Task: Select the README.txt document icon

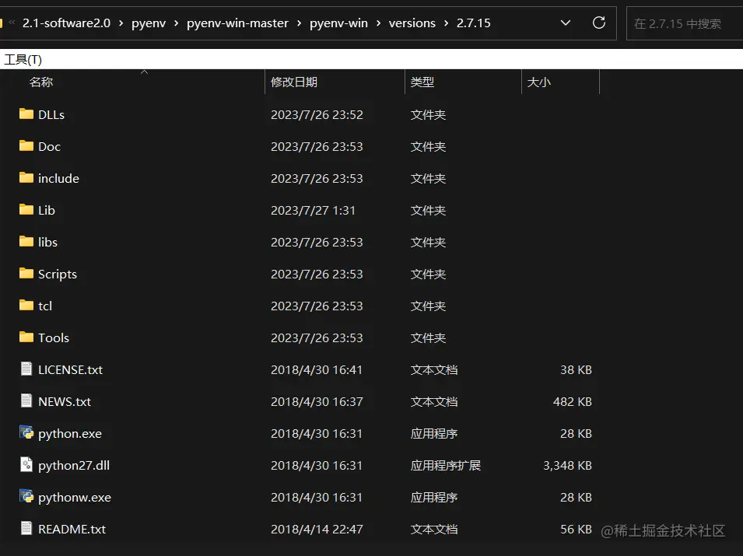Action: pos(26,528)
